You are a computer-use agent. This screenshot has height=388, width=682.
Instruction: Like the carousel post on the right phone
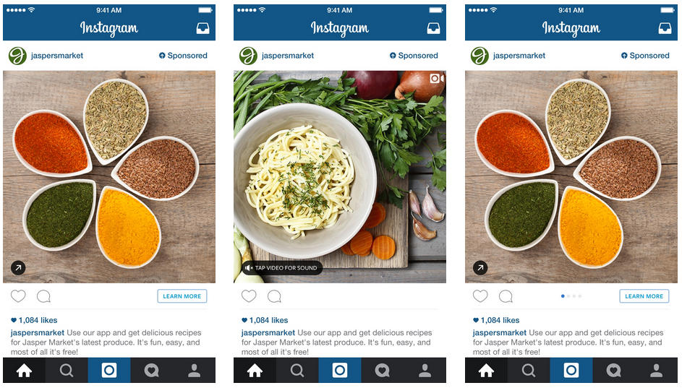point(480,296)
